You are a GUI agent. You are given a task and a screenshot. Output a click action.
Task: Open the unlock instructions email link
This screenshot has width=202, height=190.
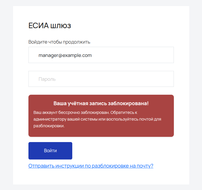coord(91,166)
